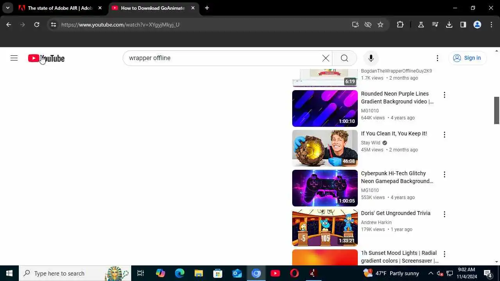
Task: Install app icon in the address bar
Action: point(355,25)
